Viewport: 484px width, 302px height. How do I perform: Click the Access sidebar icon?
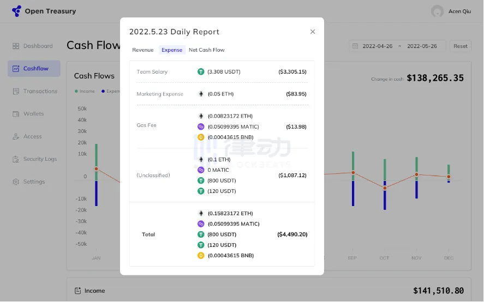16,137
